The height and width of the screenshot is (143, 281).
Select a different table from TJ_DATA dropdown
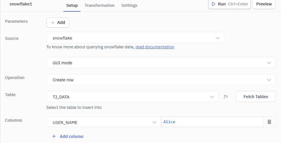tap(133, 97)
